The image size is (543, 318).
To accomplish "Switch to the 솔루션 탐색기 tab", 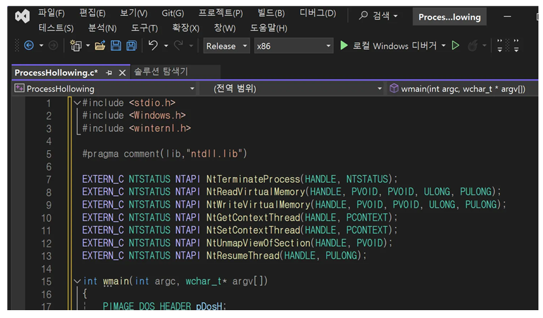I will pos(161,72).
